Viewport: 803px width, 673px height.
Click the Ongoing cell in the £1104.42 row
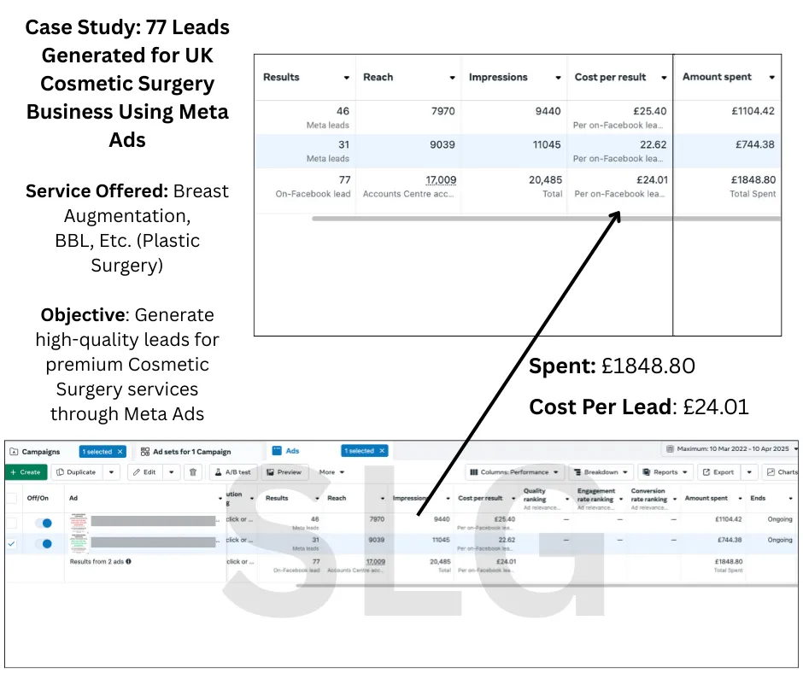779,519
